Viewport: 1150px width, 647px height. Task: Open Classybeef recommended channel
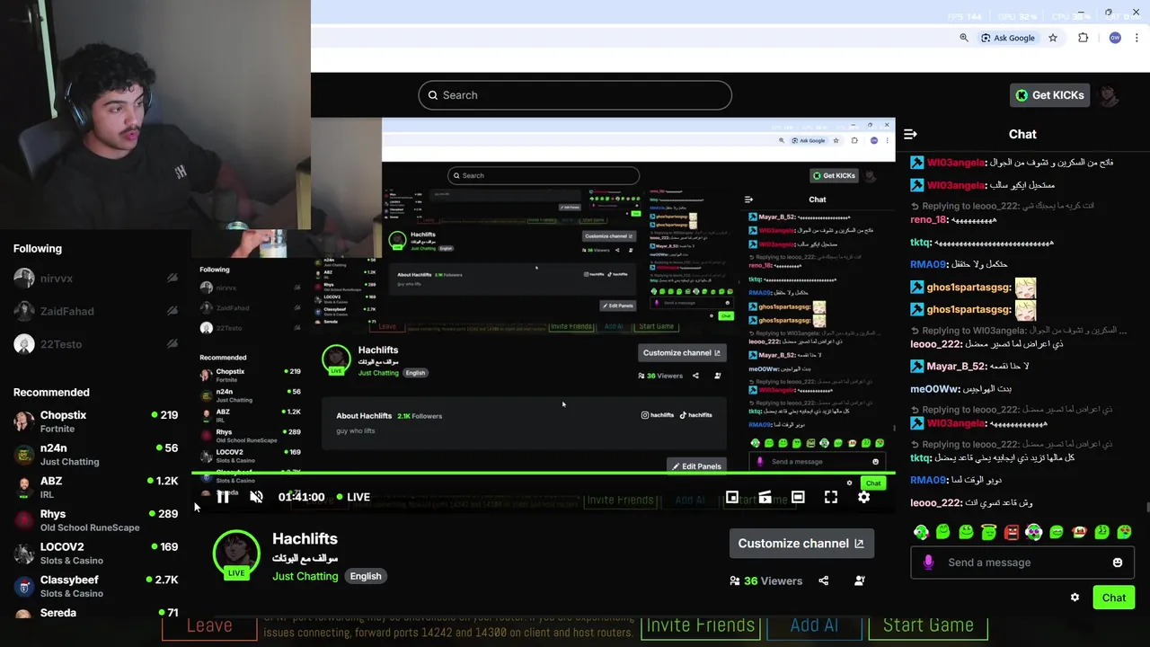pyautogui.click(x=96, y=586)
